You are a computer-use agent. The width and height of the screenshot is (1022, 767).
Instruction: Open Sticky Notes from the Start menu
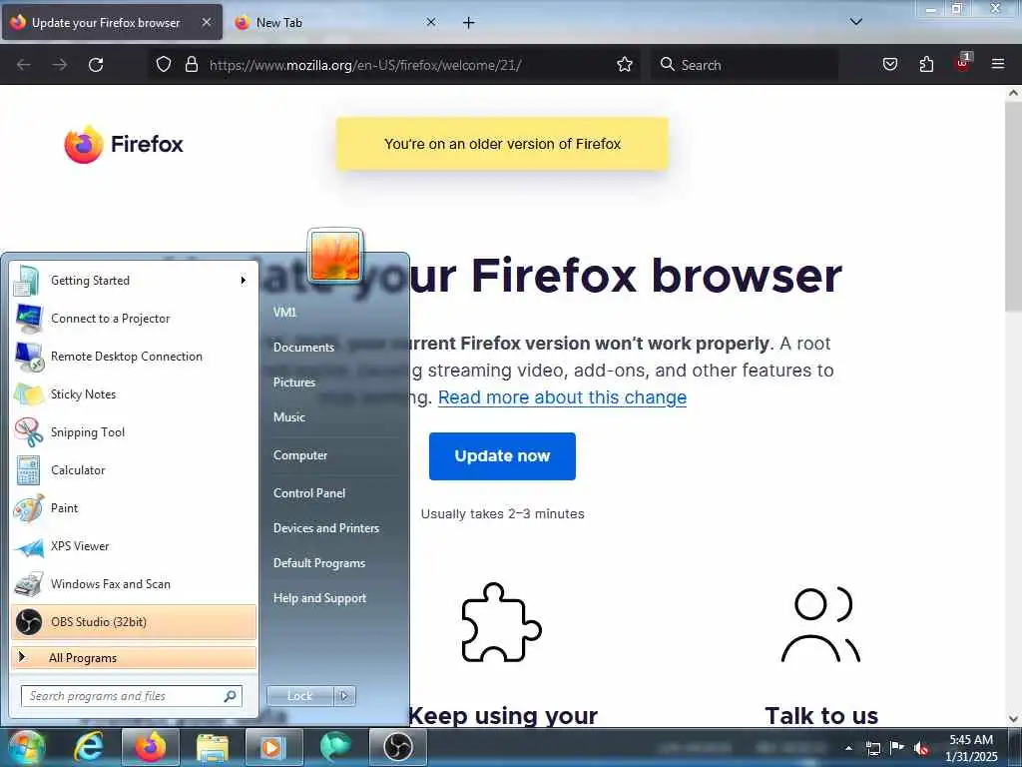[x=134, y=394]
